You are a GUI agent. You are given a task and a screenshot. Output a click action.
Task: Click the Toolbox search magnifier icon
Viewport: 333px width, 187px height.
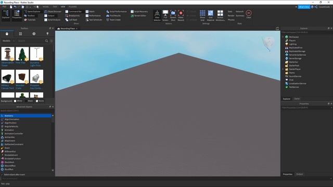tap(46, 41)
